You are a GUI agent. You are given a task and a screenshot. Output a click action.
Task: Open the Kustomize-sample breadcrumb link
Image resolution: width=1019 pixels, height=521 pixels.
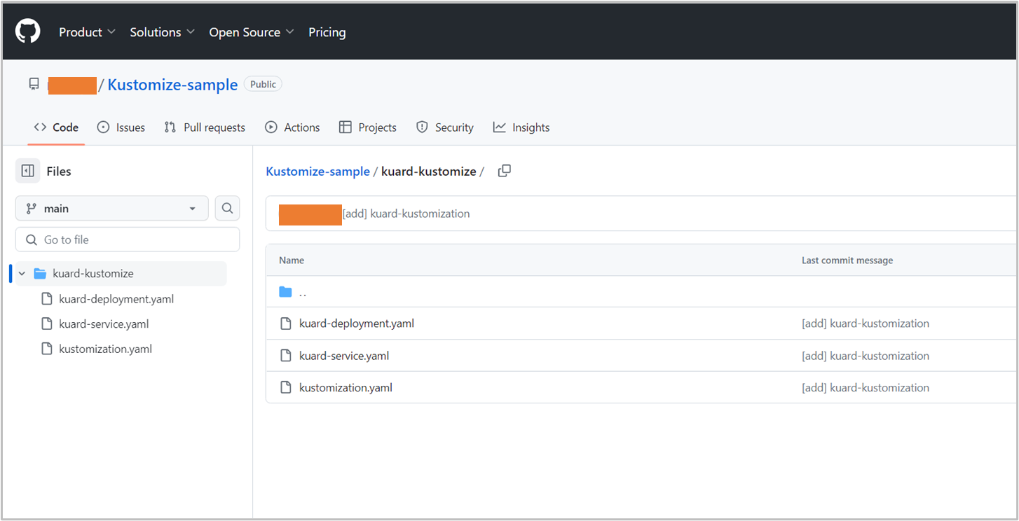coord(317,172)
